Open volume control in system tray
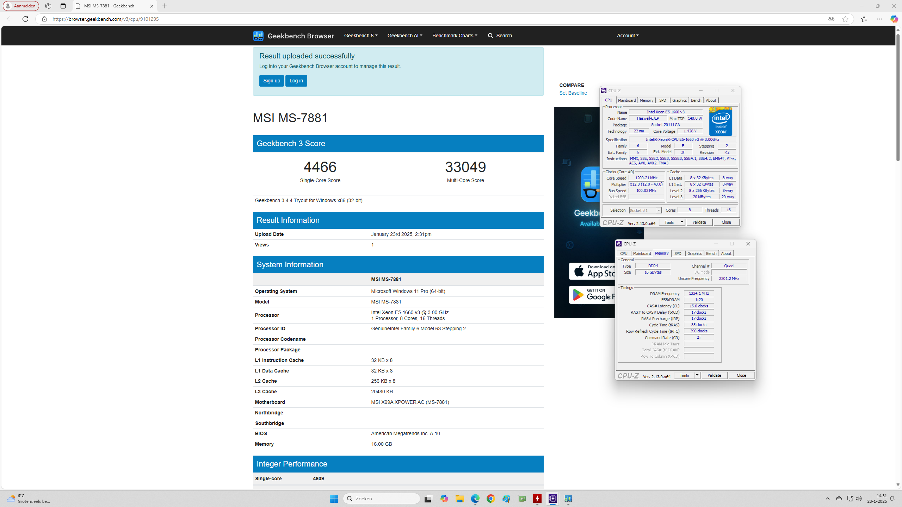The height and width of the screenshot is (507, 902). click(x=859, y=499)
